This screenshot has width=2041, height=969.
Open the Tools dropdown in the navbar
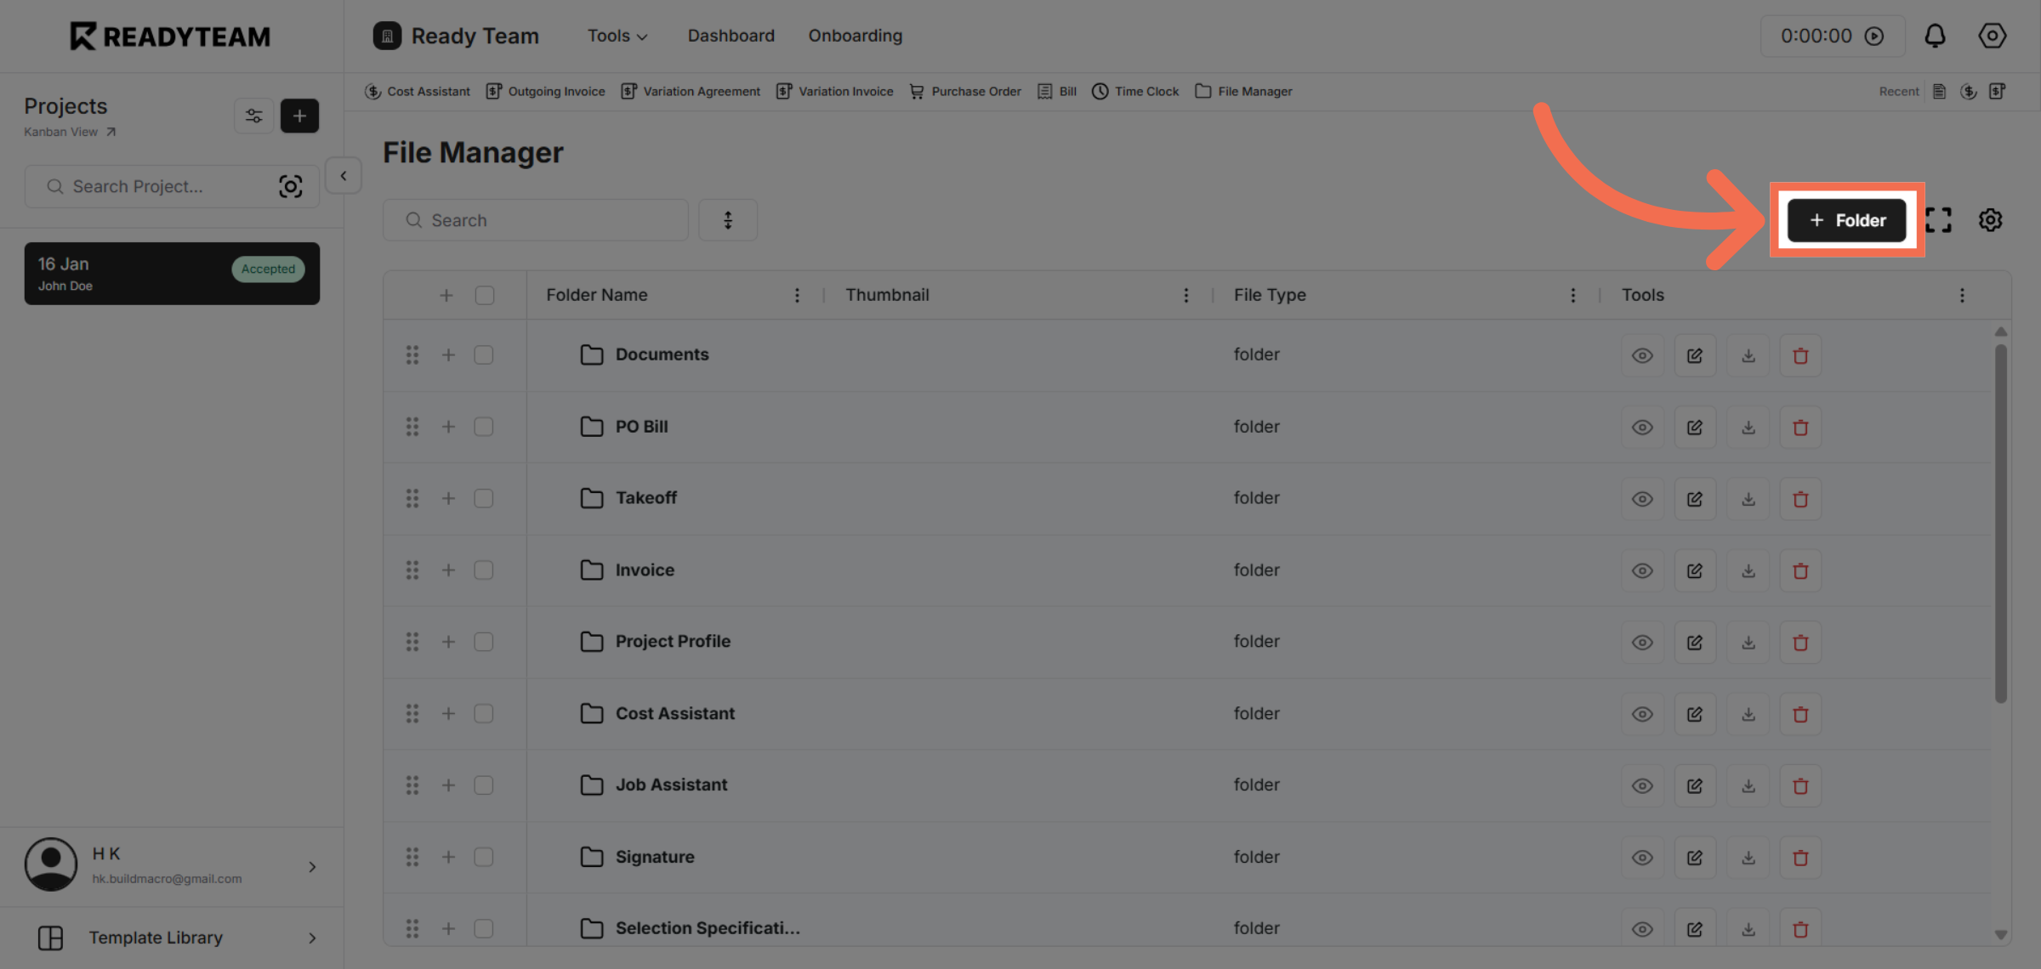pos(617,36)
